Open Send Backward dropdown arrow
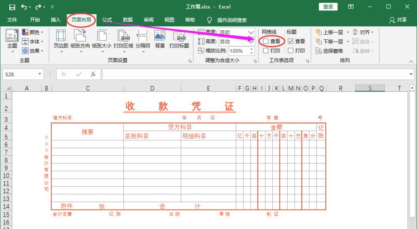This screenshot has width=417, height=229. [348, 42]
